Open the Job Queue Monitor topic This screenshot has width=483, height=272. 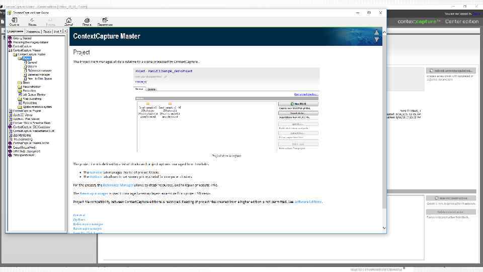(x=34, y=95)
